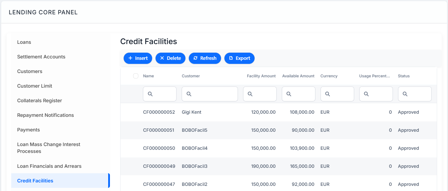448x191 pixels.
Task: Open the CF000000049 BOBOFacil3 row
Action: click(279, 166)
